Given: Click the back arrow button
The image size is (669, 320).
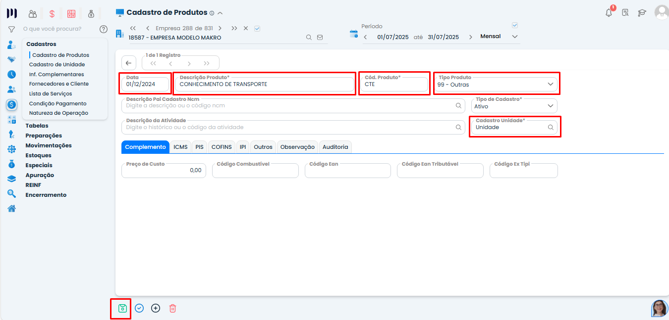Looking at the screenshot, I should [x=129, y=63].
